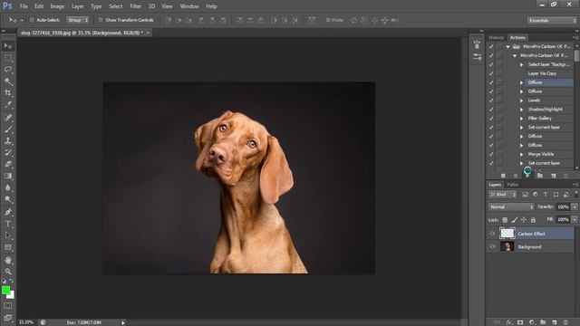Open the Window menu

pos(189,6)
